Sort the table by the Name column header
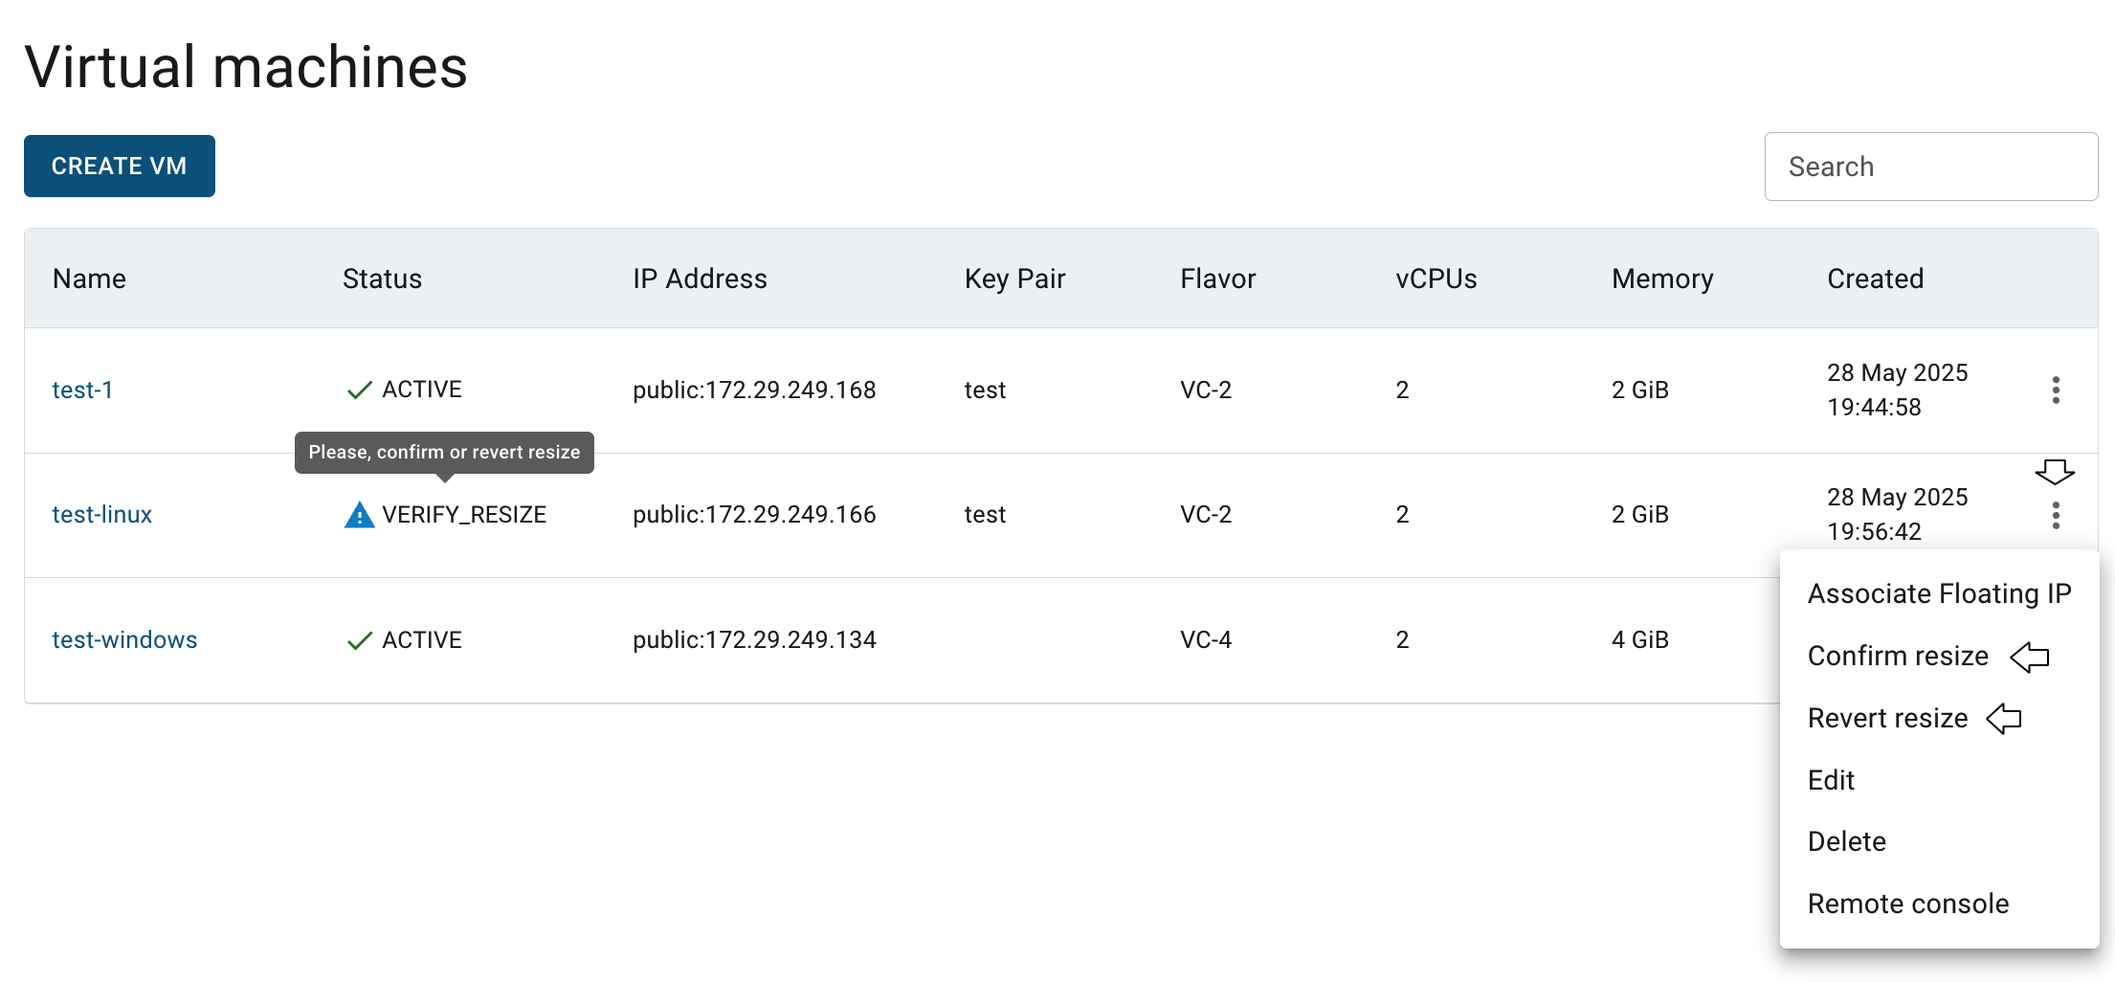The width and height of the screenshot is (2115, 982). [x=89, y=279]
